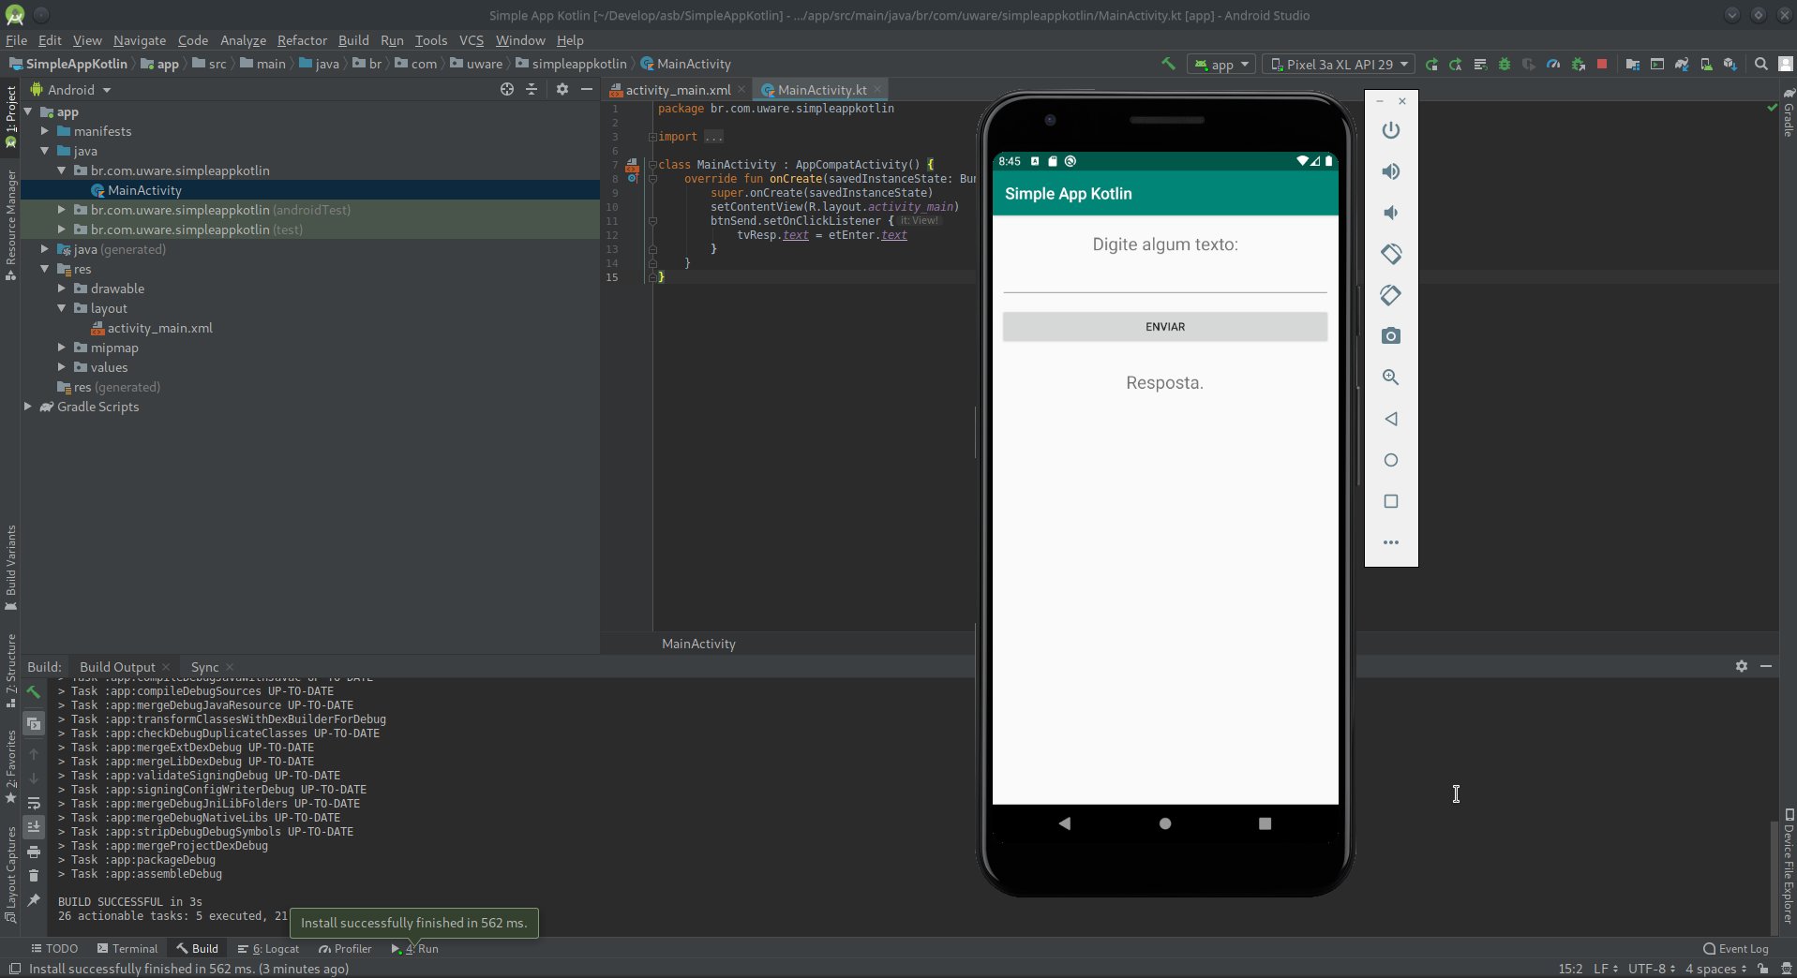Click emulator volume up icon

[x=1391, y=171]
